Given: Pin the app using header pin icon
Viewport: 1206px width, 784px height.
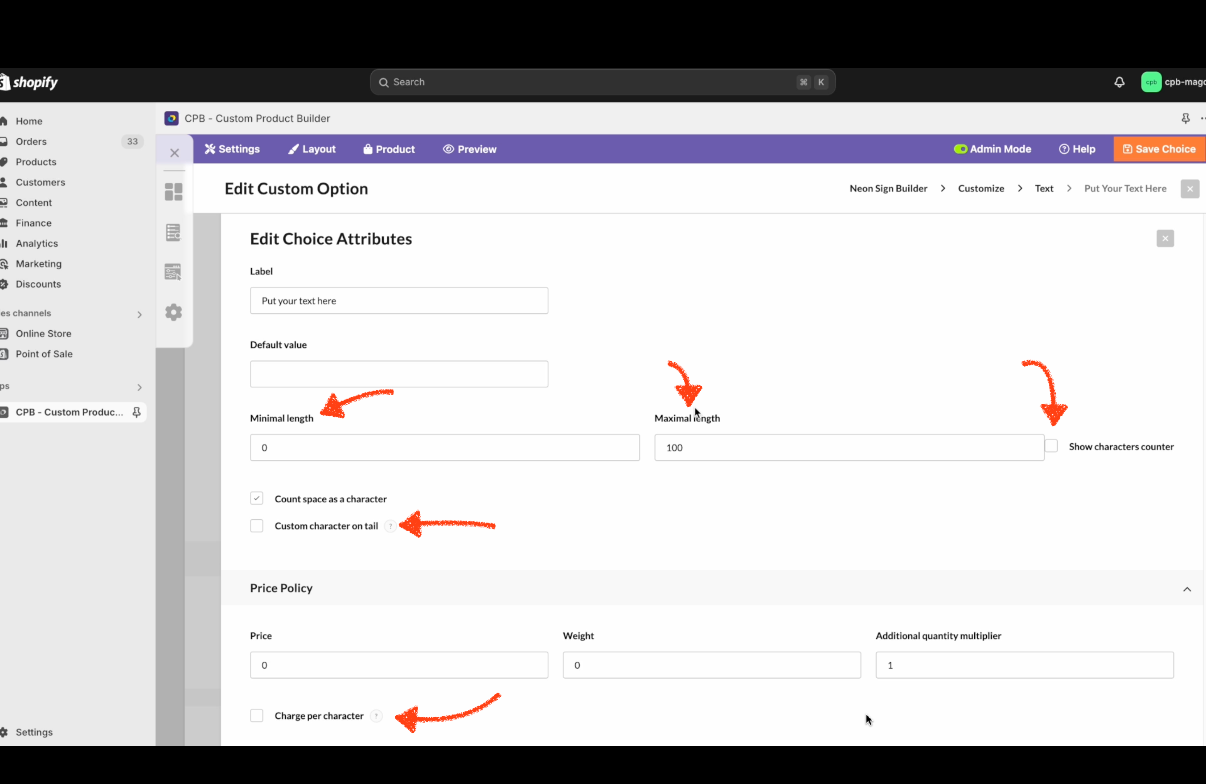Looking at the screenshot, I should click(x=1185, y=118).
